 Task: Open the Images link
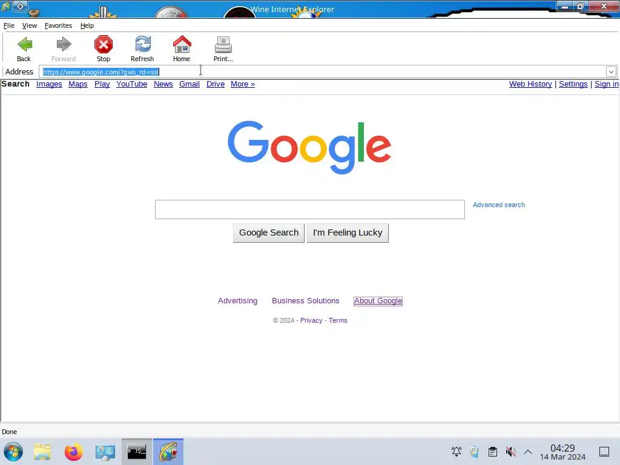click(49, 84)
